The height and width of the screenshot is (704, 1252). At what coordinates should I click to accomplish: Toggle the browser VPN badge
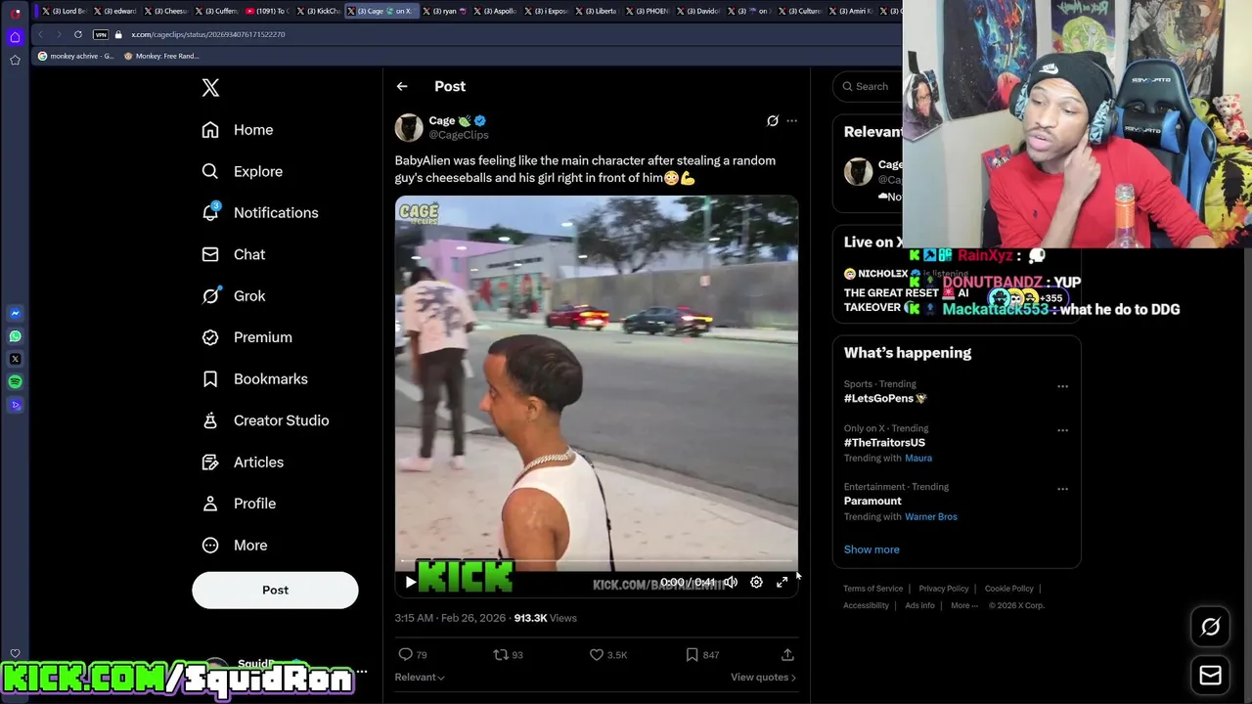[x=101, y=34]
